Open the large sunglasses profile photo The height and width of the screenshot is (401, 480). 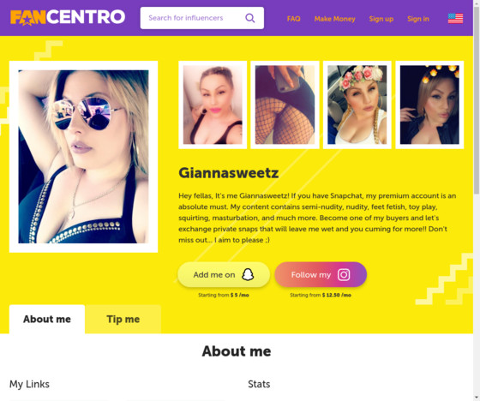tap(84, 157)
